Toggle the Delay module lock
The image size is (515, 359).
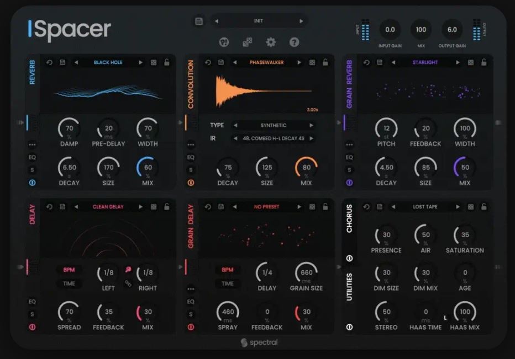(x=167, y=207)
